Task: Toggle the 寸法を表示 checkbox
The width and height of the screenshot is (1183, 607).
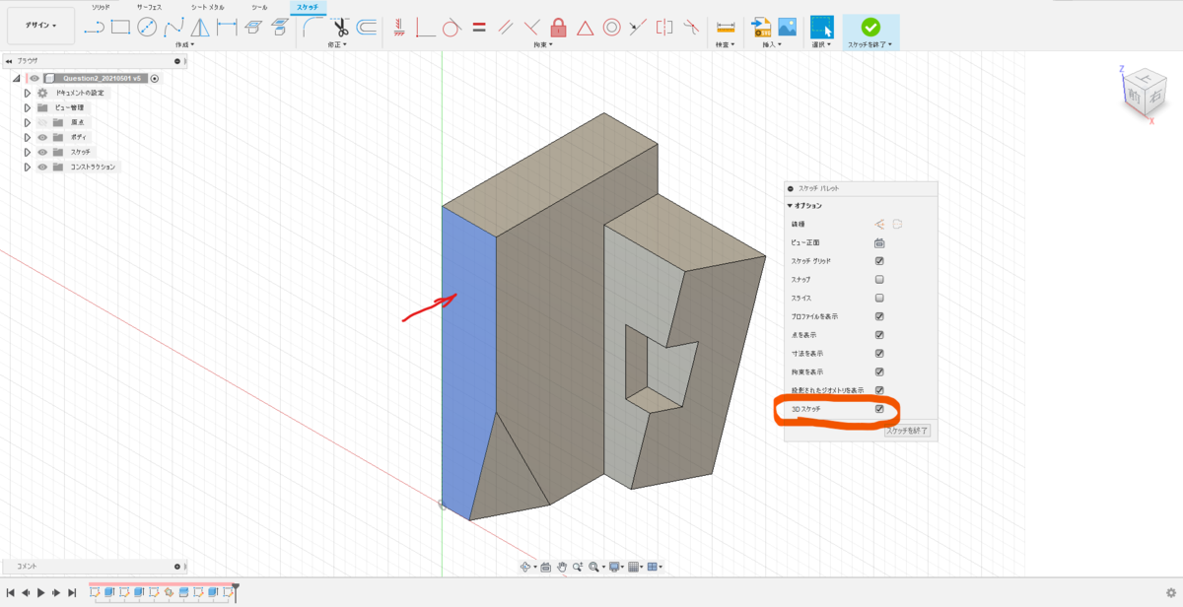Action: tap(879, 353)
